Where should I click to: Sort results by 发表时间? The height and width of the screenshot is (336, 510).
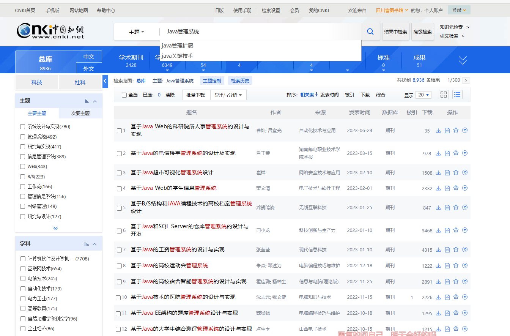coord(329,95)
